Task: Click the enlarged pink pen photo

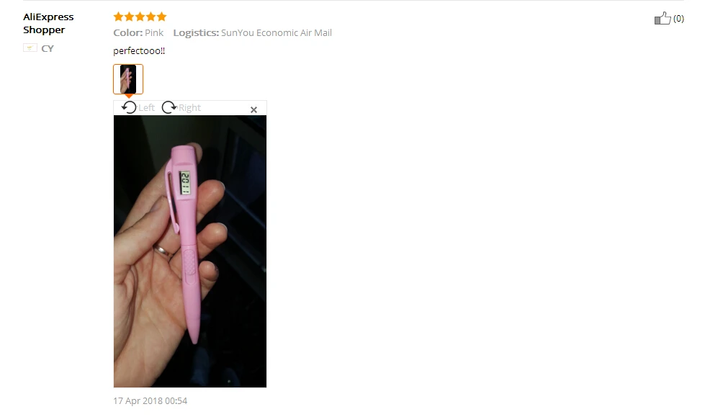Action: (189, 251)
